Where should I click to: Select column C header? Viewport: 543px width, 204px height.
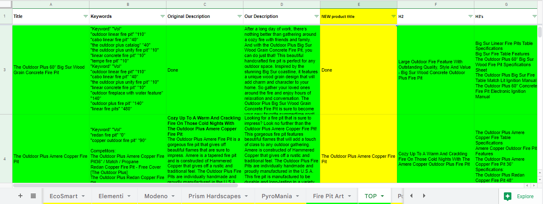(x=205, y=4)
